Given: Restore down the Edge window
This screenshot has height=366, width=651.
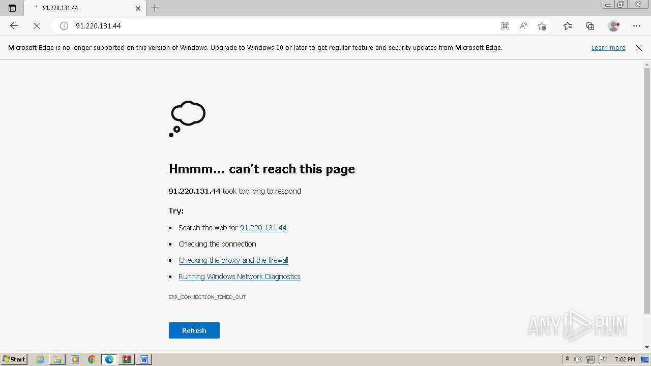Looking at the screenshot, I should coord(621,5).
